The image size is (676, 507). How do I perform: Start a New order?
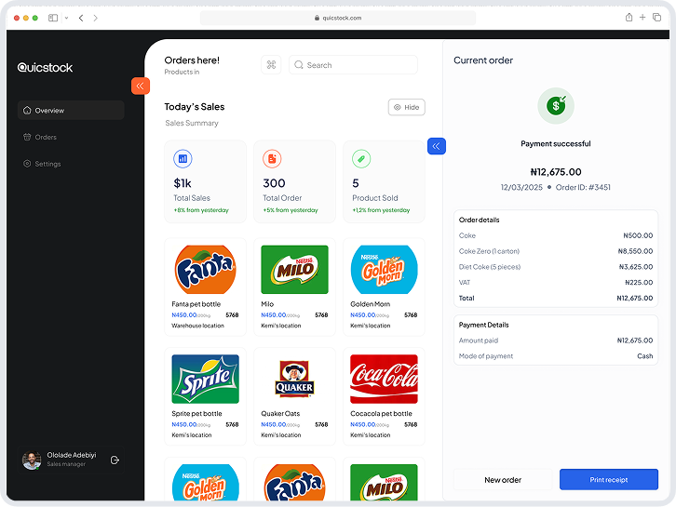coord(503,480)
